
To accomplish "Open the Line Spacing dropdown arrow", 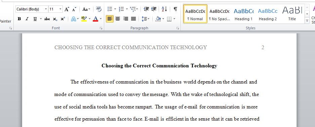I will coord(149,19).
